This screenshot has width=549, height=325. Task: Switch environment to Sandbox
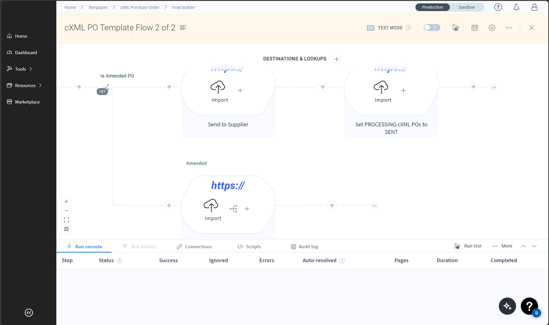tap(466, 7)
